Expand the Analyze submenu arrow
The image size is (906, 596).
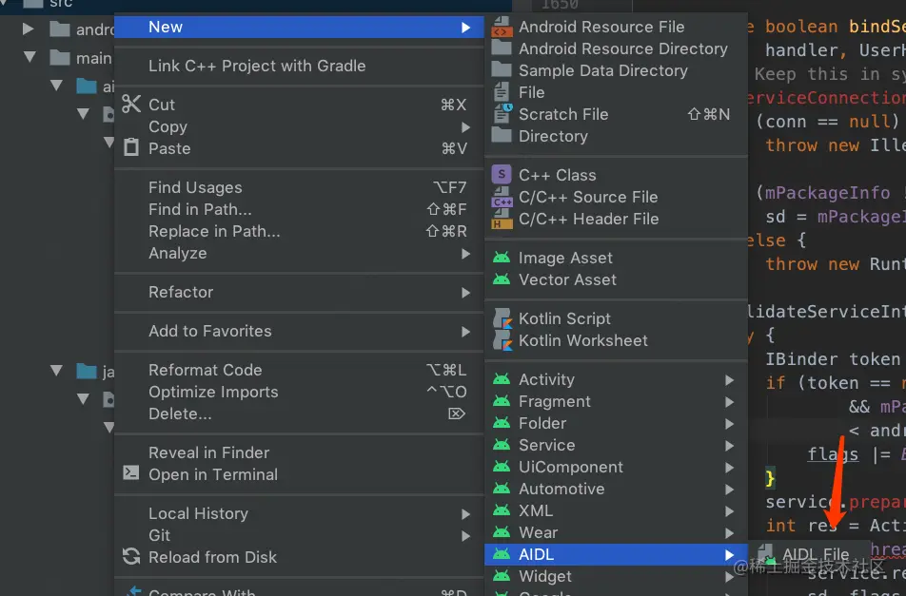465,254
